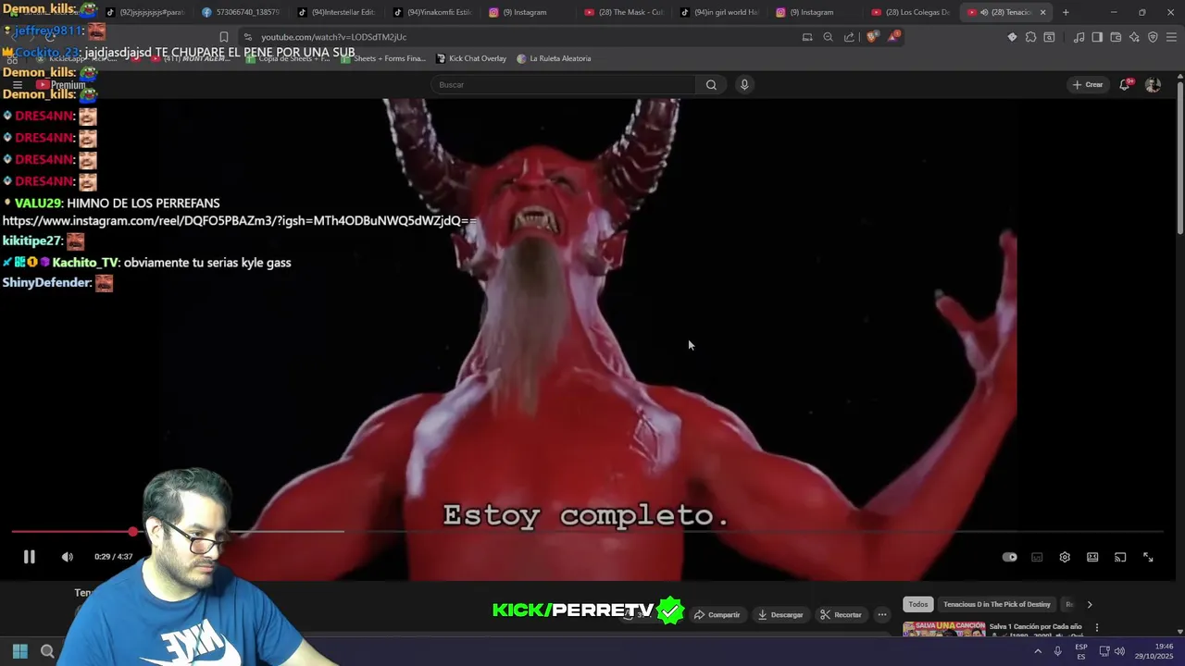Screen dimensions: 1185x666
Task: Open a new browser tab
Action: 1066,12
